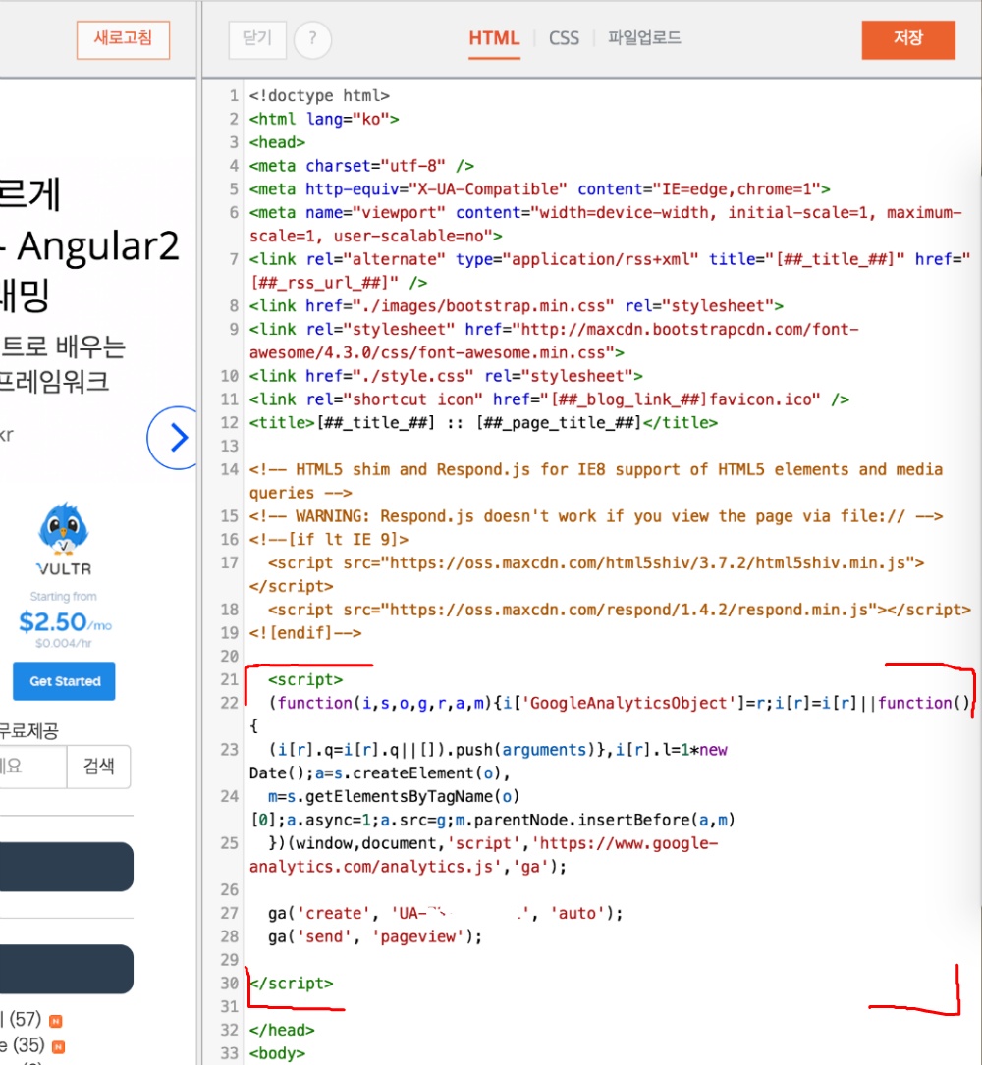
Task: Click the $2.50/mo price text
Action: [65, 622]
